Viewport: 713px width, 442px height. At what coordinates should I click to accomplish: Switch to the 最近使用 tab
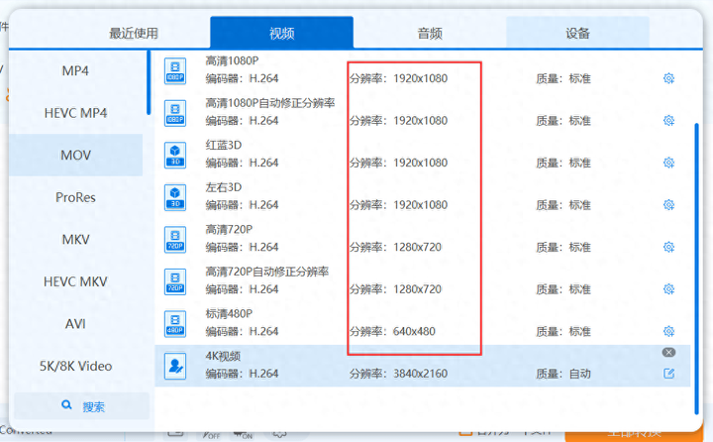click(x=134, y=34)
